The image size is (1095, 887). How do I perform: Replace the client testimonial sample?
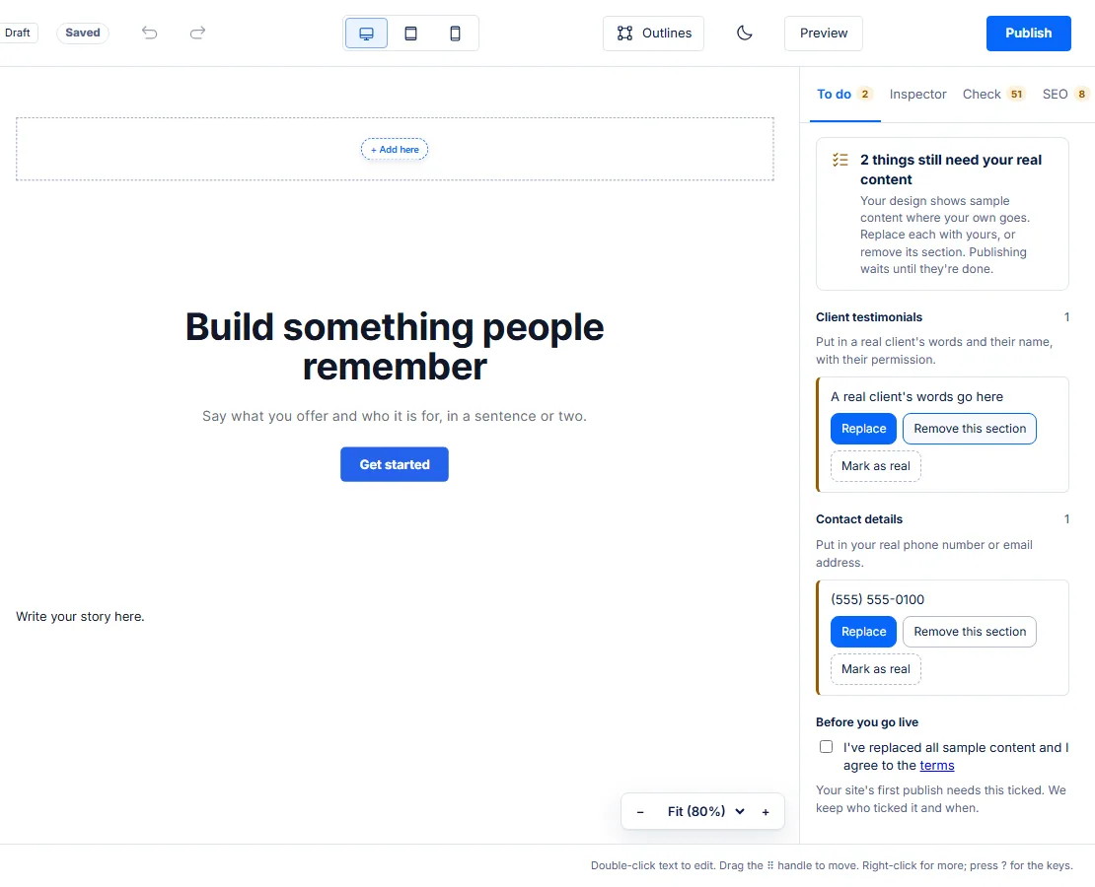(x=863, y=429)
